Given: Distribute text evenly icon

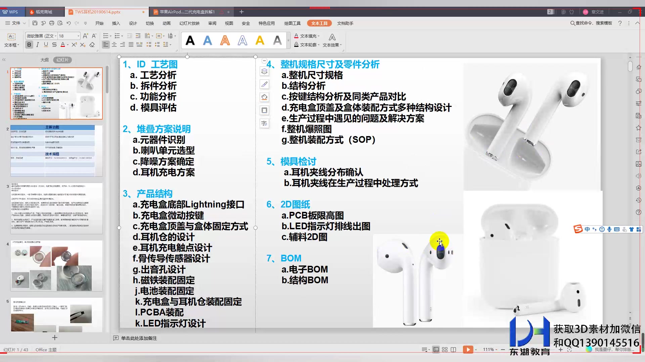Looking at the screenshot, I should coord(139,45).
